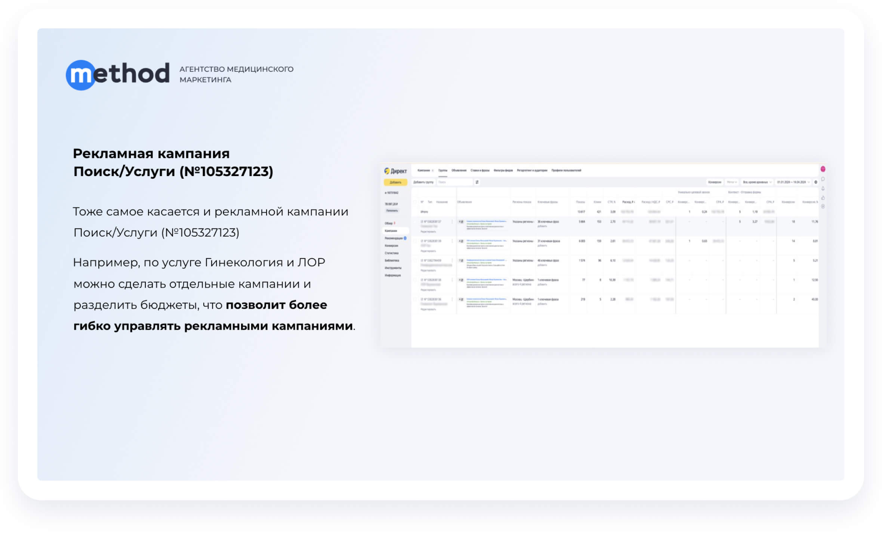Click the Конверсии button in the toolbar
Screen dimensions: 882x541
pos(715,182)
